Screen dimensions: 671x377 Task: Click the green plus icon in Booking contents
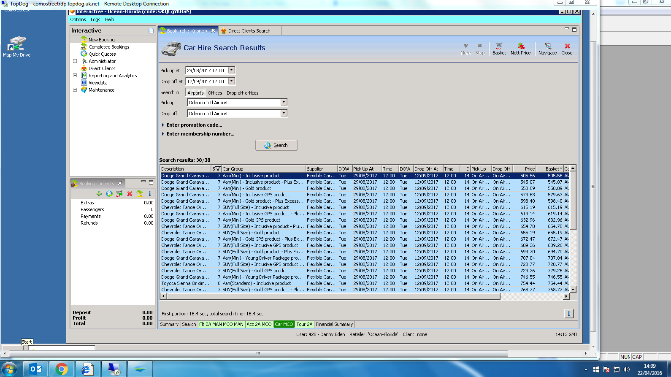point(99,194)
